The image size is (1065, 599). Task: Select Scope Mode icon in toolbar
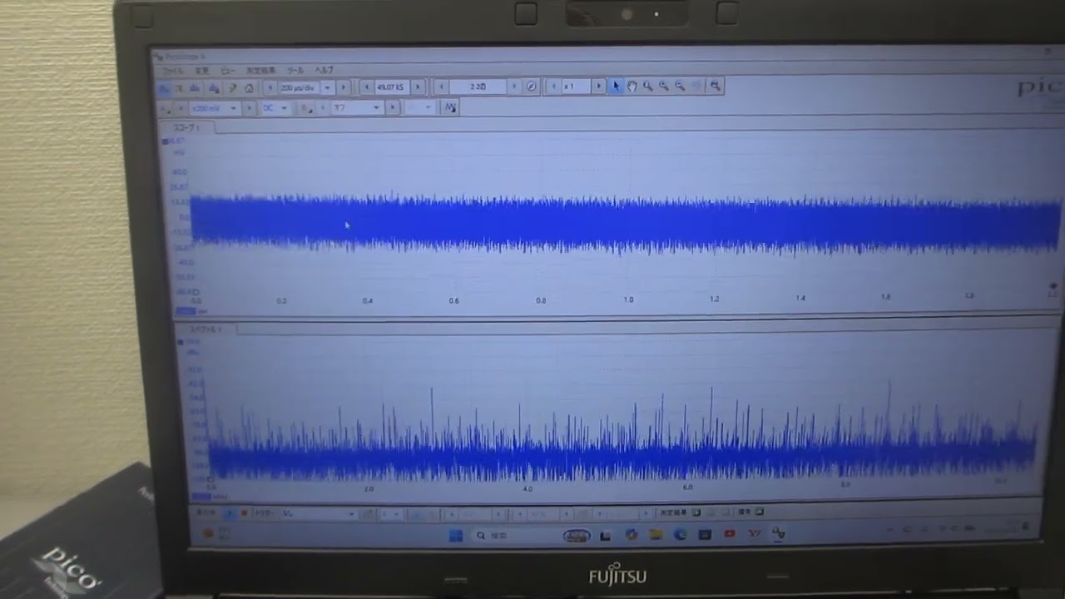163,87
